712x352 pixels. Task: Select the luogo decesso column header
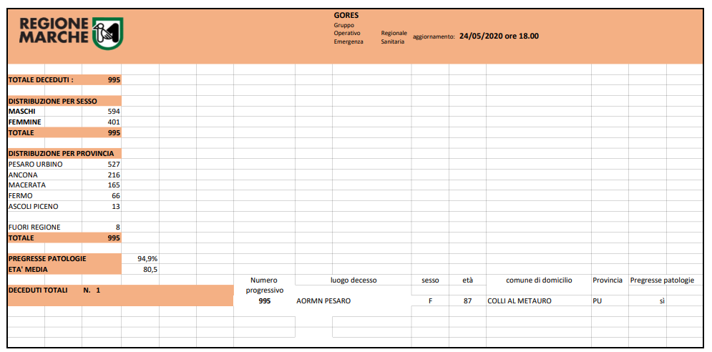point(353,280)
